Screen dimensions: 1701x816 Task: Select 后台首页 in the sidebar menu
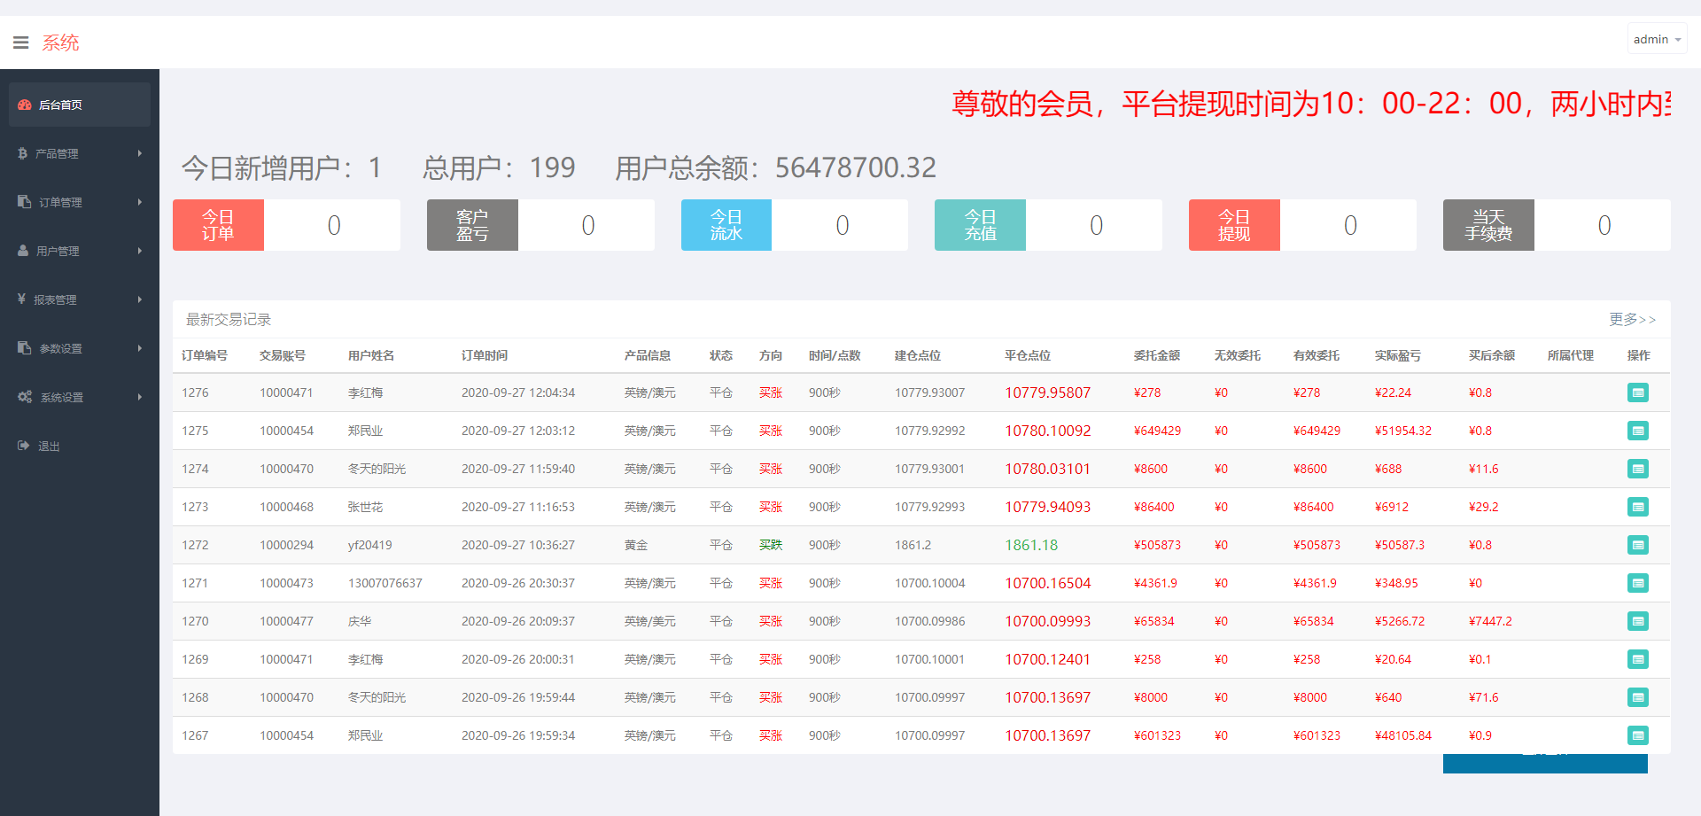coord(59,104)
